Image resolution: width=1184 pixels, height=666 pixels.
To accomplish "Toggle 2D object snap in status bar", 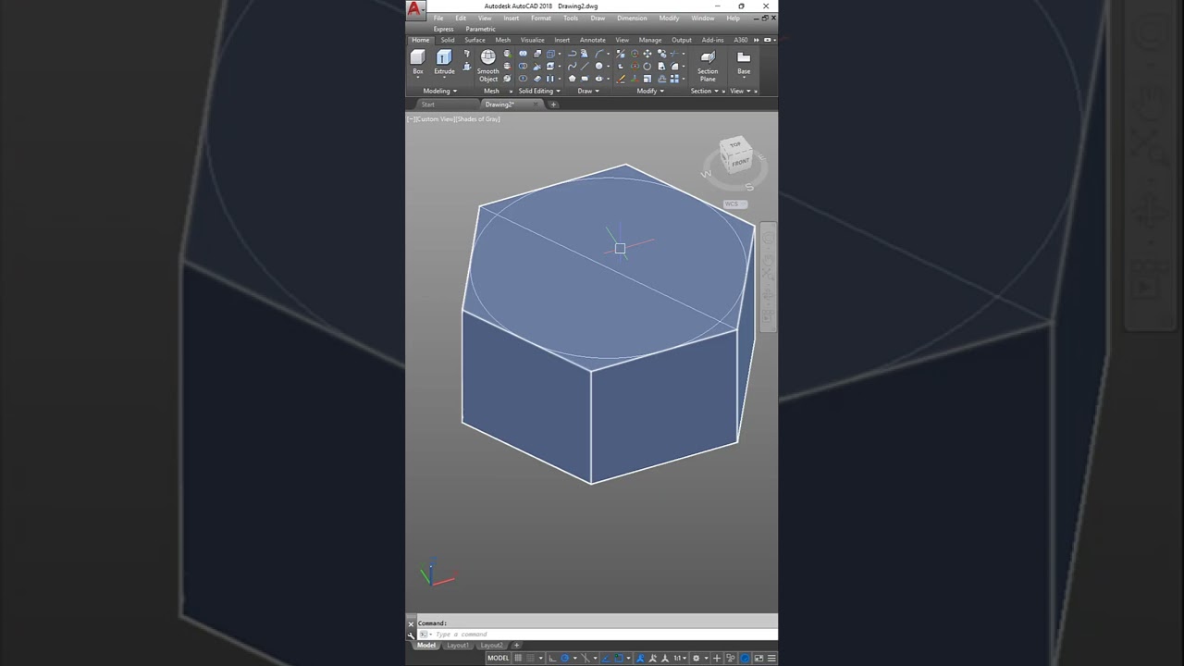I will pyautogui.click(x=619, y=659).
